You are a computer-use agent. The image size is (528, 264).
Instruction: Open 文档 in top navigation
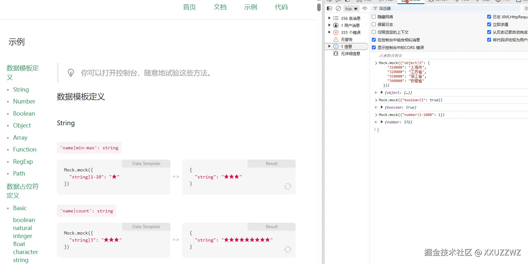click(x=220, y=7)
